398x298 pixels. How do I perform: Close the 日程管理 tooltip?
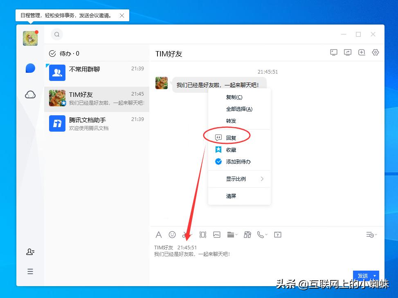(122, 16)
